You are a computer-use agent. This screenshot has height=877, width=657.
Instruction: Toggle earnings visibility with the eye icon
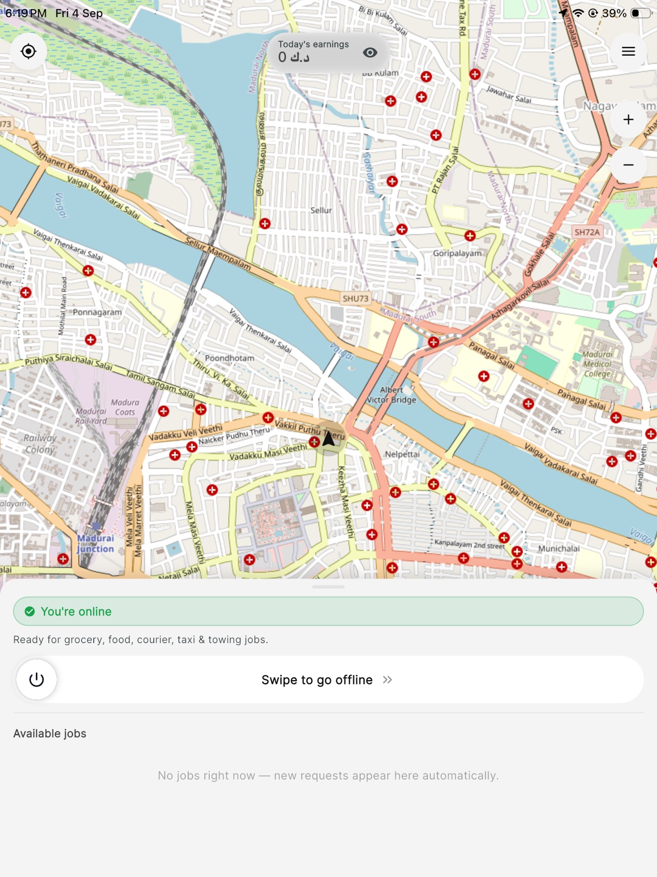tap(370, 52)
